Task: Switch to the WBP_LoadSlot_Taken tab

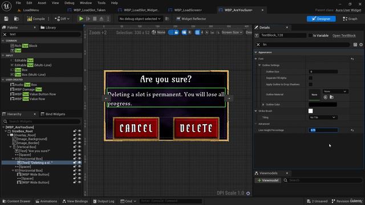Action: point(90,10)
